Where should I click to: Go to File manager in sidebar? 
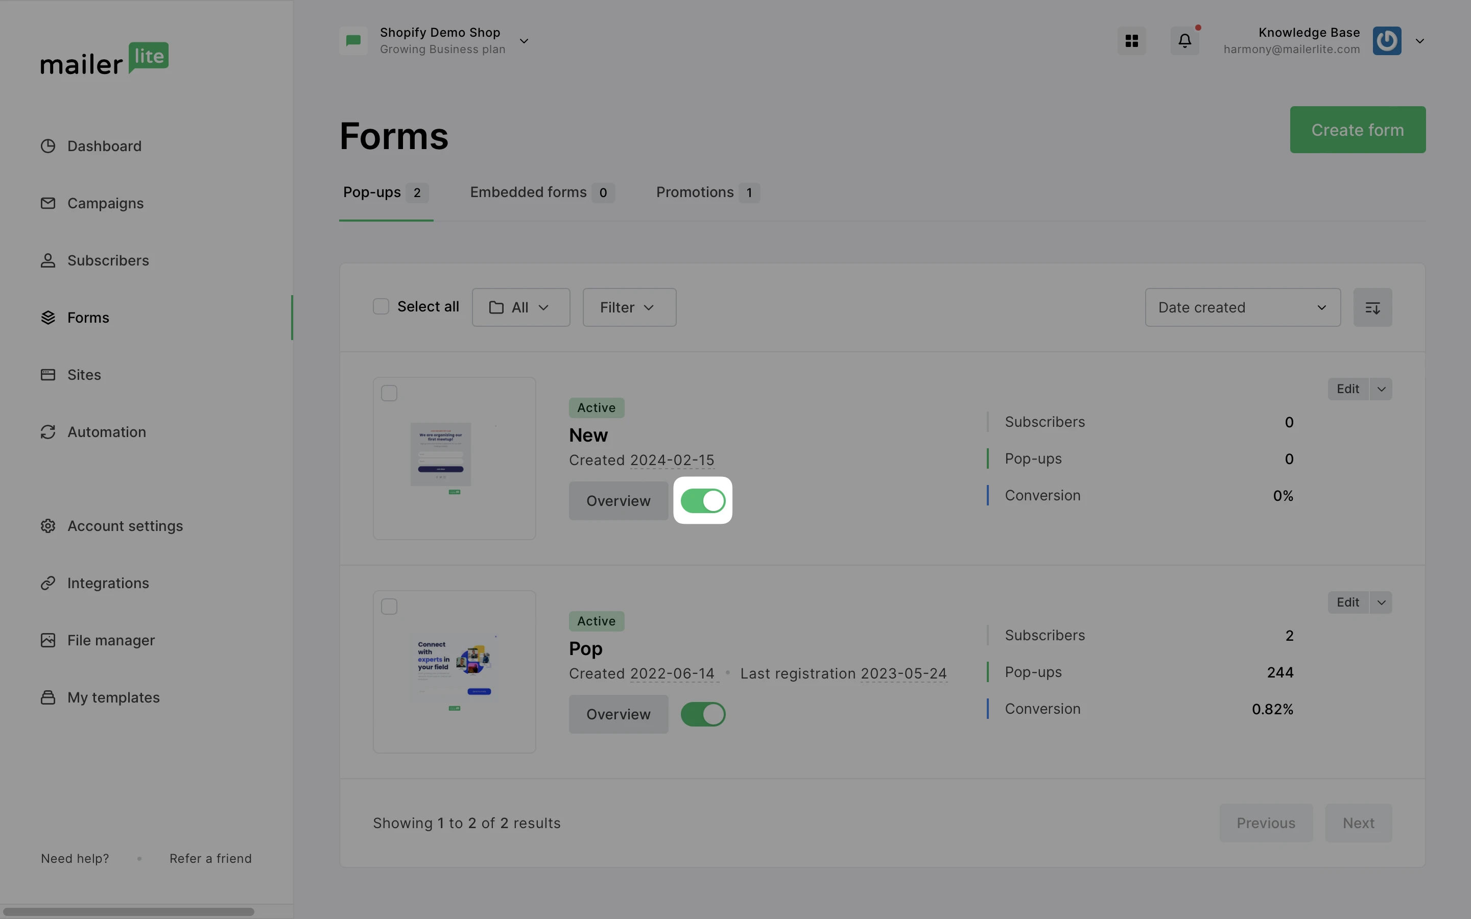[111, 641]
